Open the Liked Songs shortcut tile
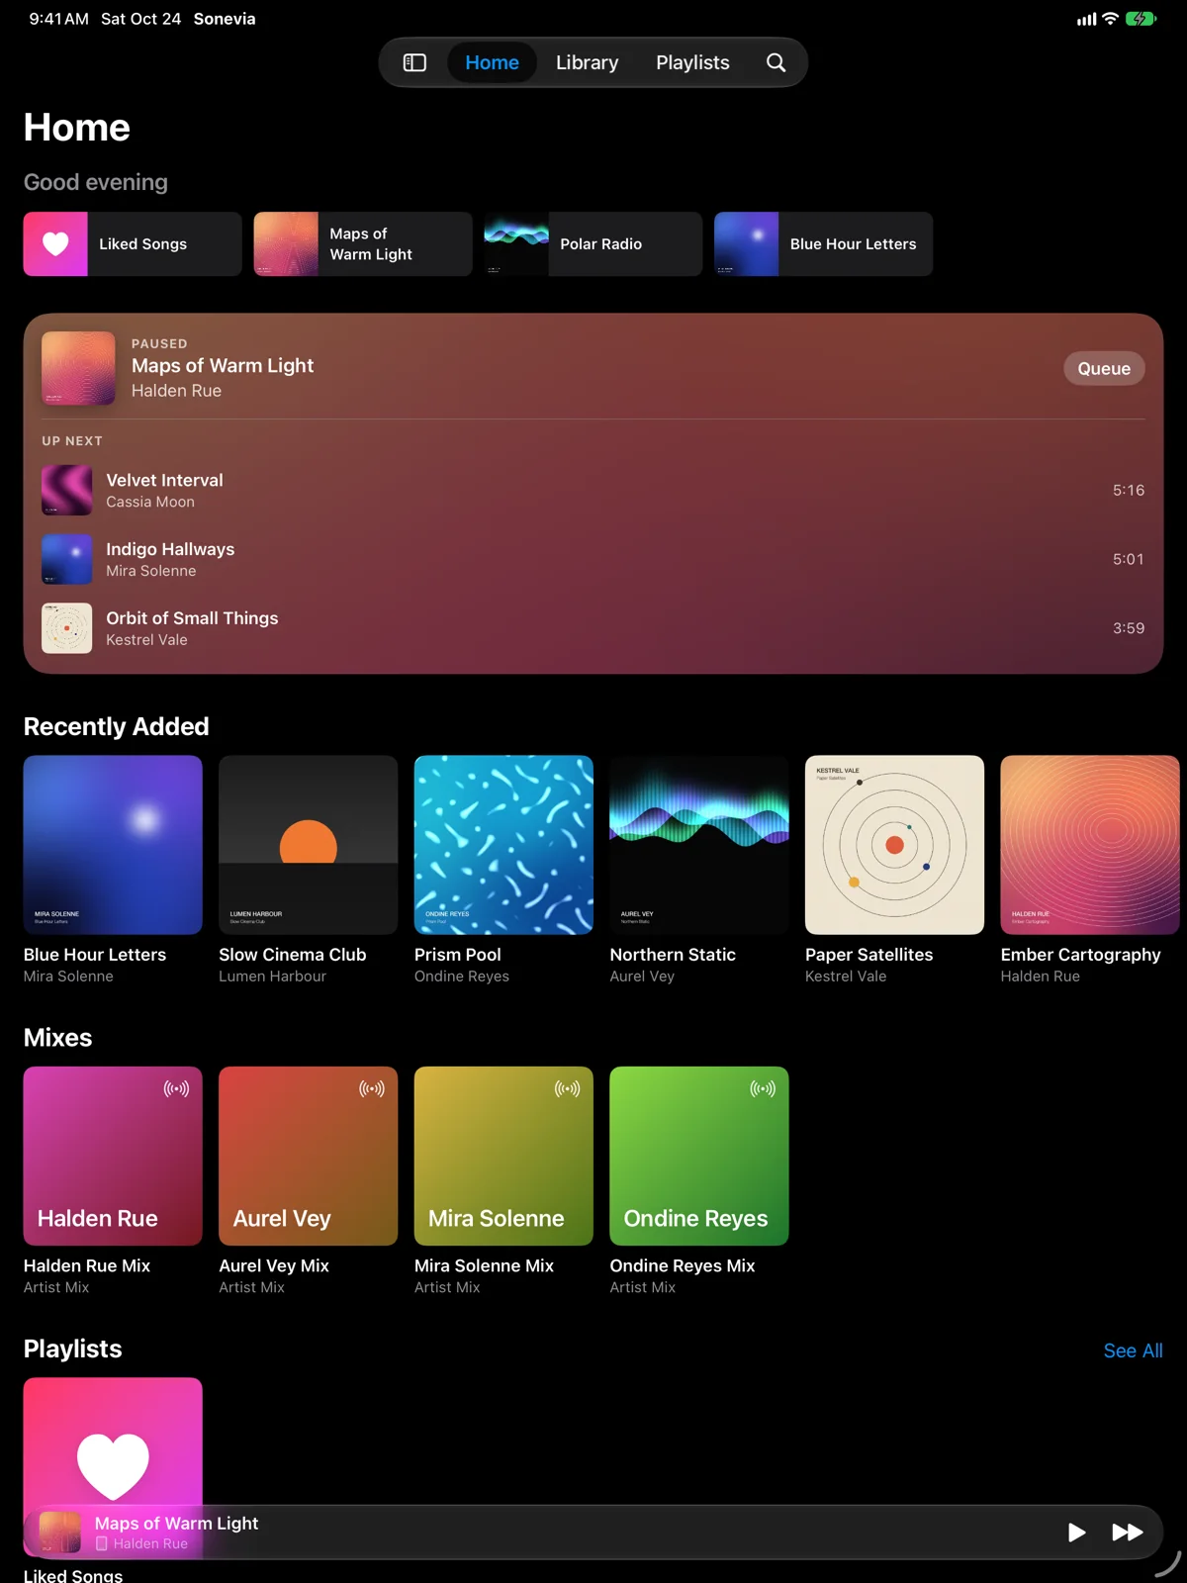Screen dimensions: 1187x1583 point(133,243)
